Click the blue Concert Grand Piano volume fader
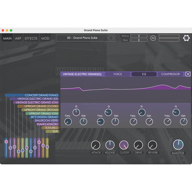This screenshot has width=192, height=192. [6, 148]
